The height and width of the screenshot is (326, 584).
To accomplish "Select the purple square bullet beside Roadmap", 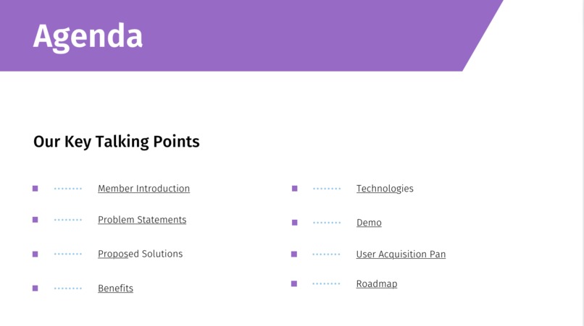I will (294, 284).
